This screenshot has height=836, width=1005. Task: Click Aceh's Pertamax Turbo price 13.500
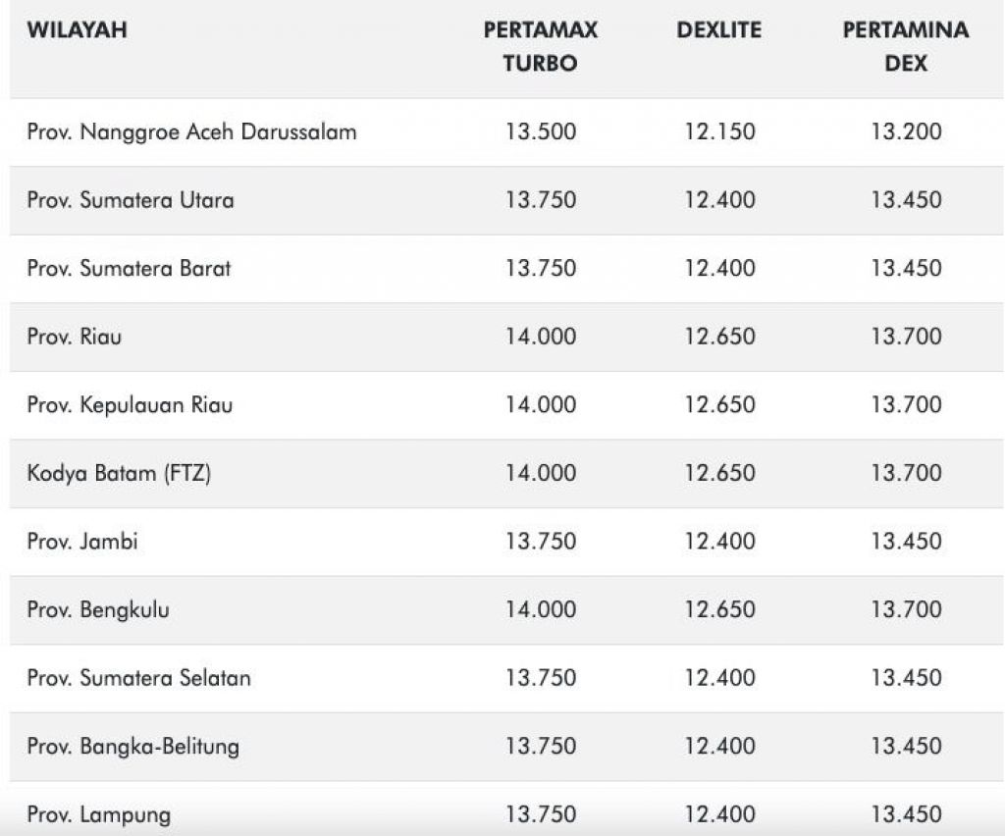click(x=541, y=131)
